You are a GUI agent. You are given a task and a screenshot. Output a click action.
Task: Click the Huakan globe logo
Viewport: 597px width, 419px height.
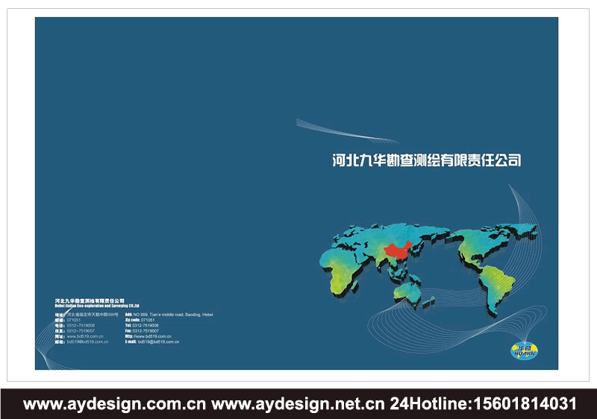[525, 351]
